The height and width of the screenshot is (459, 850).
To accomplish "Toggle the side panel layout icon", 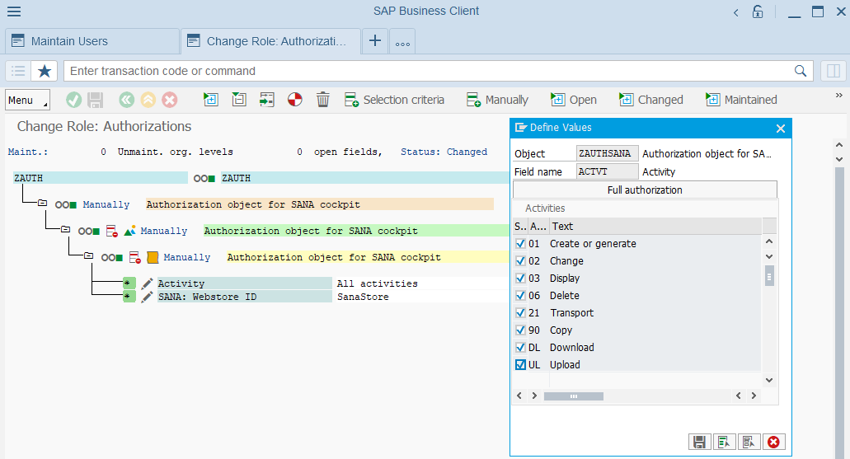I will pos(834,71).
